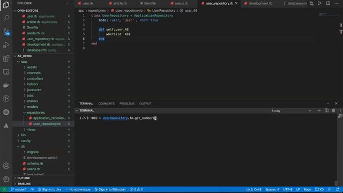343x193 pixels.
Task: Open the Source Control view
Action: 6,32
